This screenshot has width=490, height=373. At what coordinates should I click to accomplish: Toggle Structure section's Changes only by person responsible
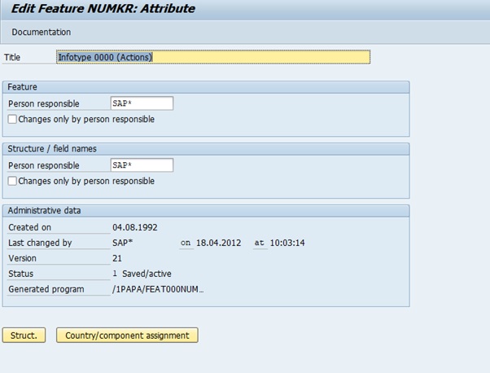[11, 181]
